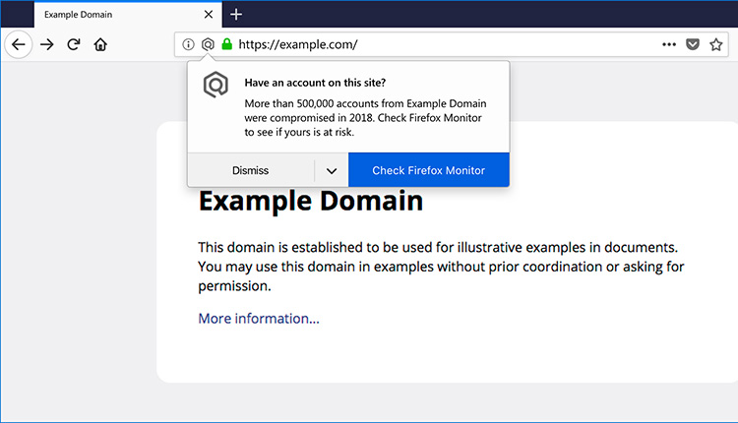The height and width of the screenshot is (423, 738).
Task: Reload the current page
Action: [74, 44]
